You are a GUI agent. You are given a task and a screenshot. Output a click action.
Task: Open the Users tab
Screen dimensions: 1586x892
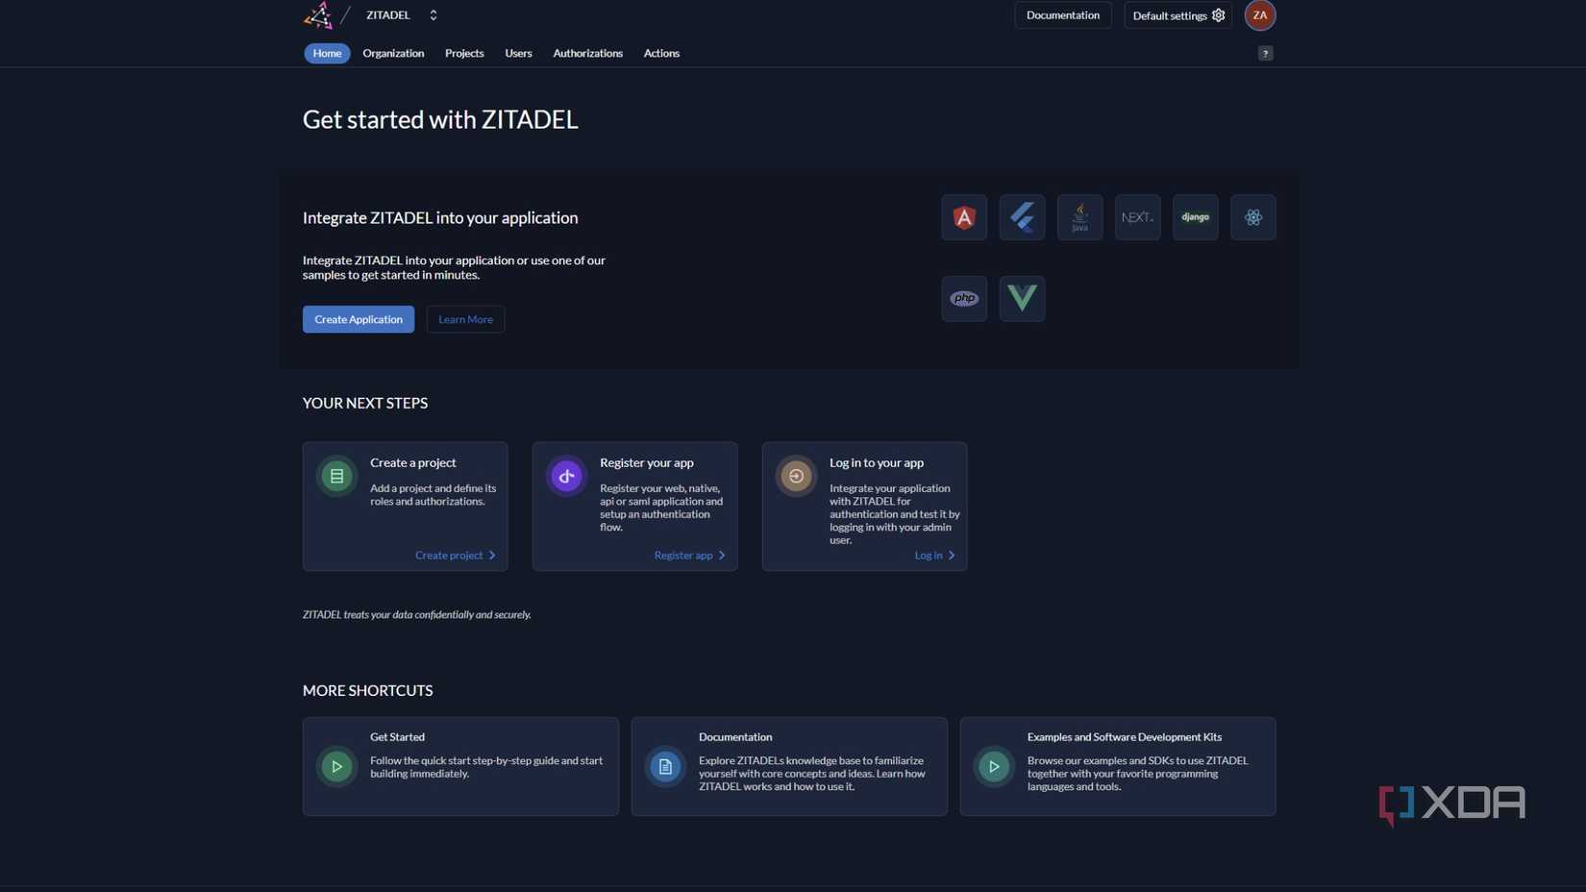(x=518, y=53)
